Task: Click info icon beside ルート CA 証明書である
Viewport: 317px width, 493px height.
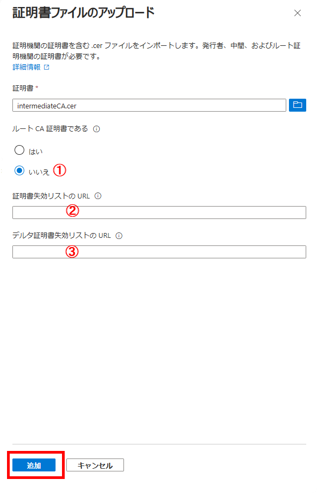Action: click(97, 129)
